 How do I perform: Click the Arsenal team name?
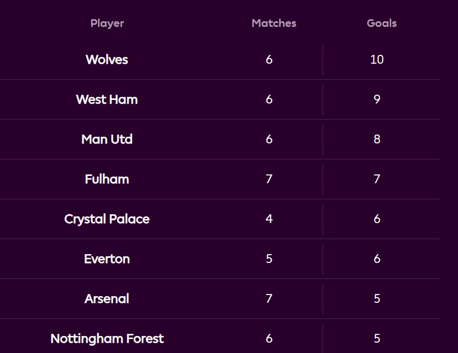pyautogui.click(x=106, y=299)
